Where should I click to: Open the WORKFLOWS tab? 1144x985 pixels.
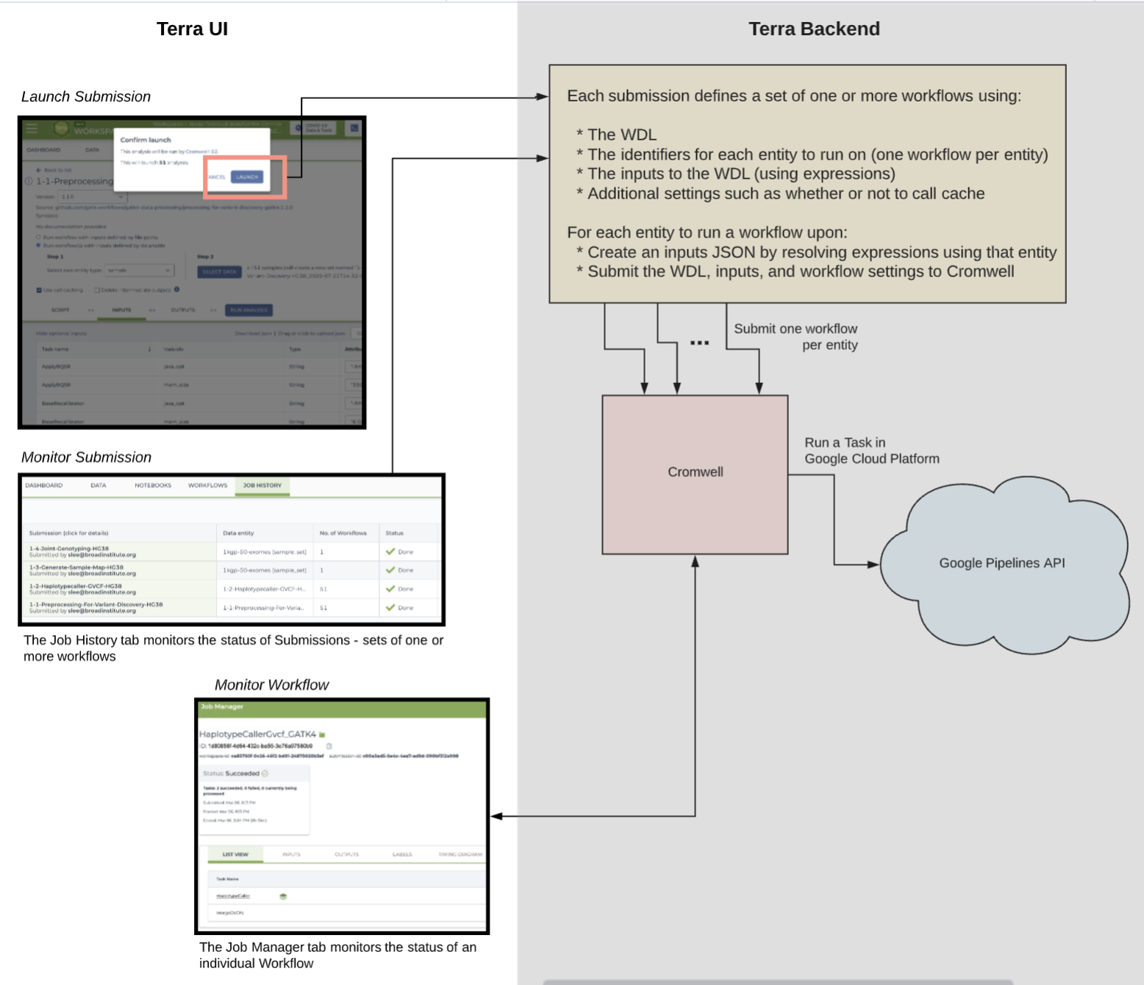click(x=208, y=485)
